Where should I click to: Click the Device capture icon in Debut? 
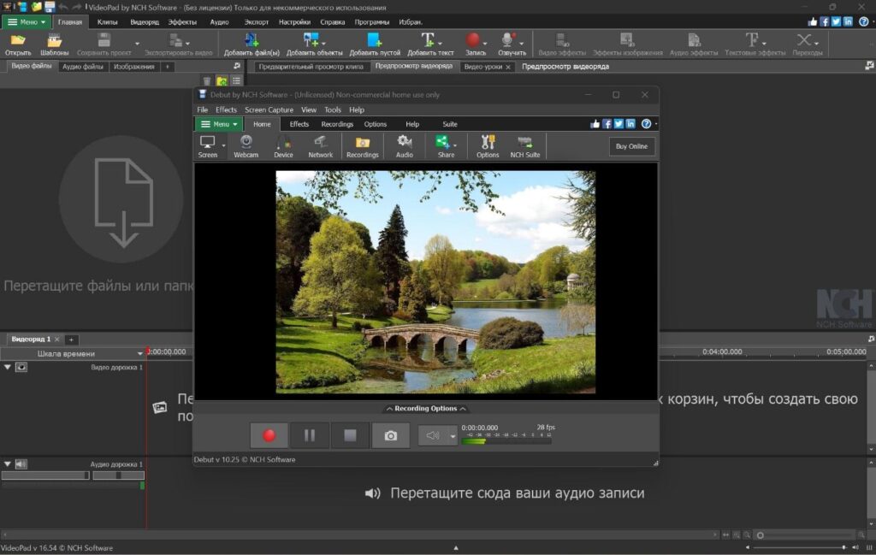click(x=283, y=146)
